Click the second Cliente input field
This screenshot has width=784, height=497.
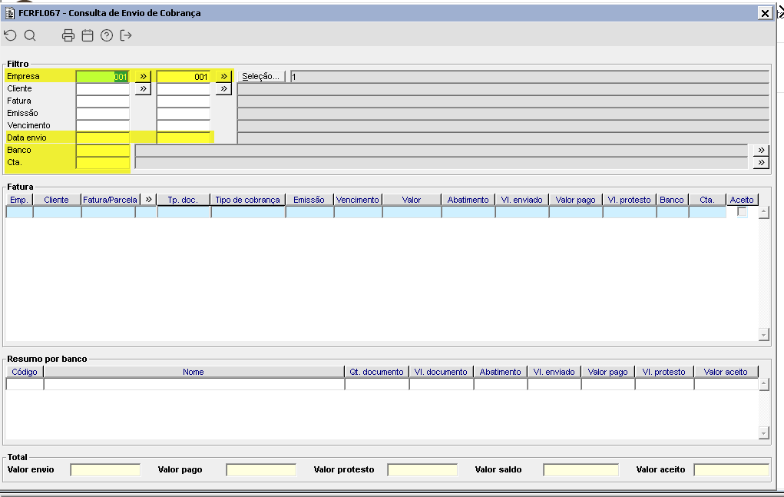(184, 89)
